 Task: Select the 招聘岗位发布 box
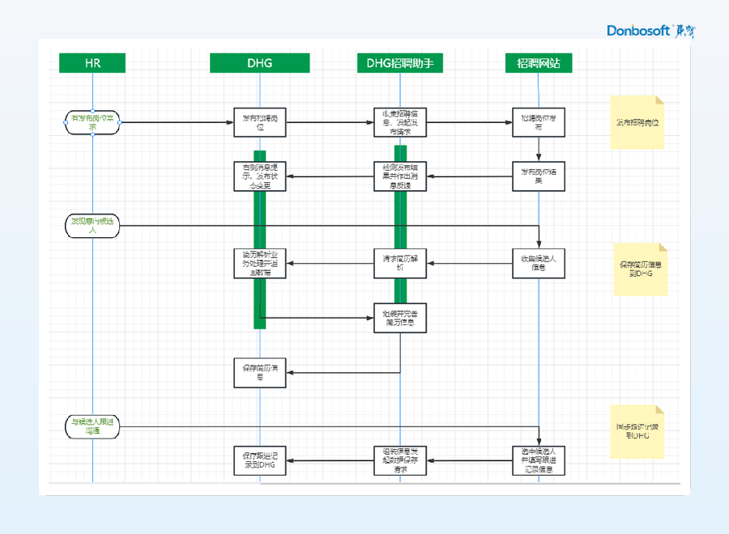coord(539,123)
